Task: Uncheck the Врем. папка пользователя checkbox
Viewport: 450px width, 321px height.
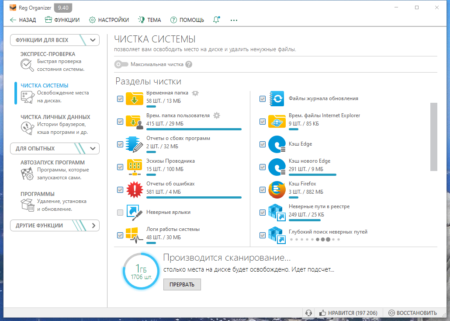Action: pos(120,122)
